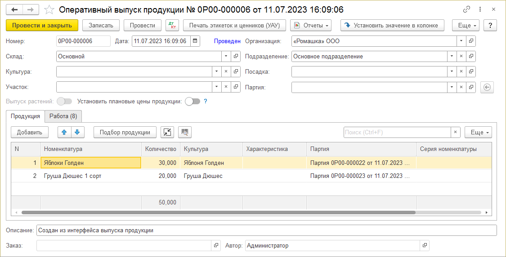Click the scrollbar right arrow in table
Image resolution: width=506 pixels, height=257 pixels.
(487, 213)
